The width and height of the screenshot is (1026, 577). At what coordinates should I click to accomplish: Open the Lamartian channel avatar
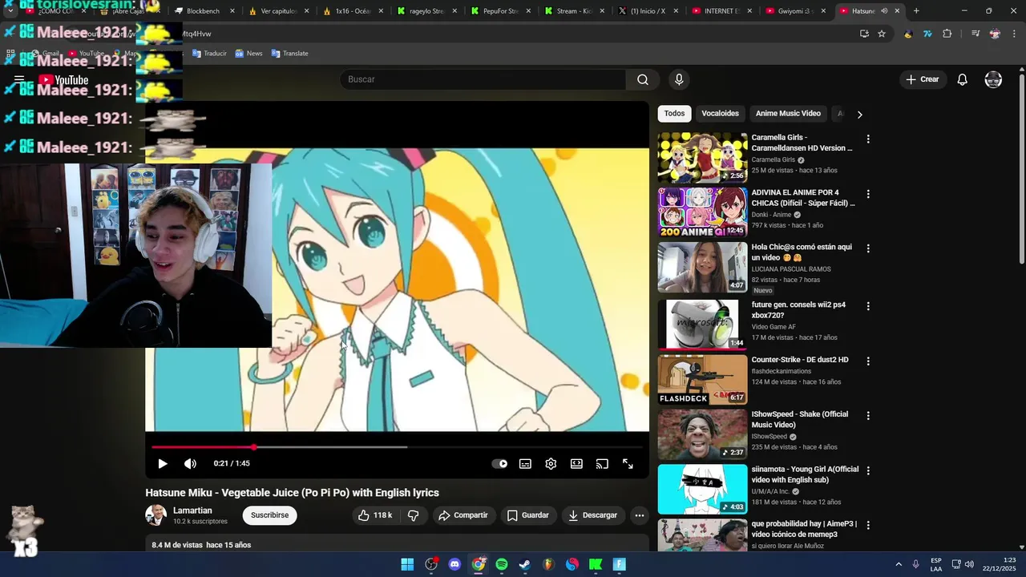tap(156, 515)
